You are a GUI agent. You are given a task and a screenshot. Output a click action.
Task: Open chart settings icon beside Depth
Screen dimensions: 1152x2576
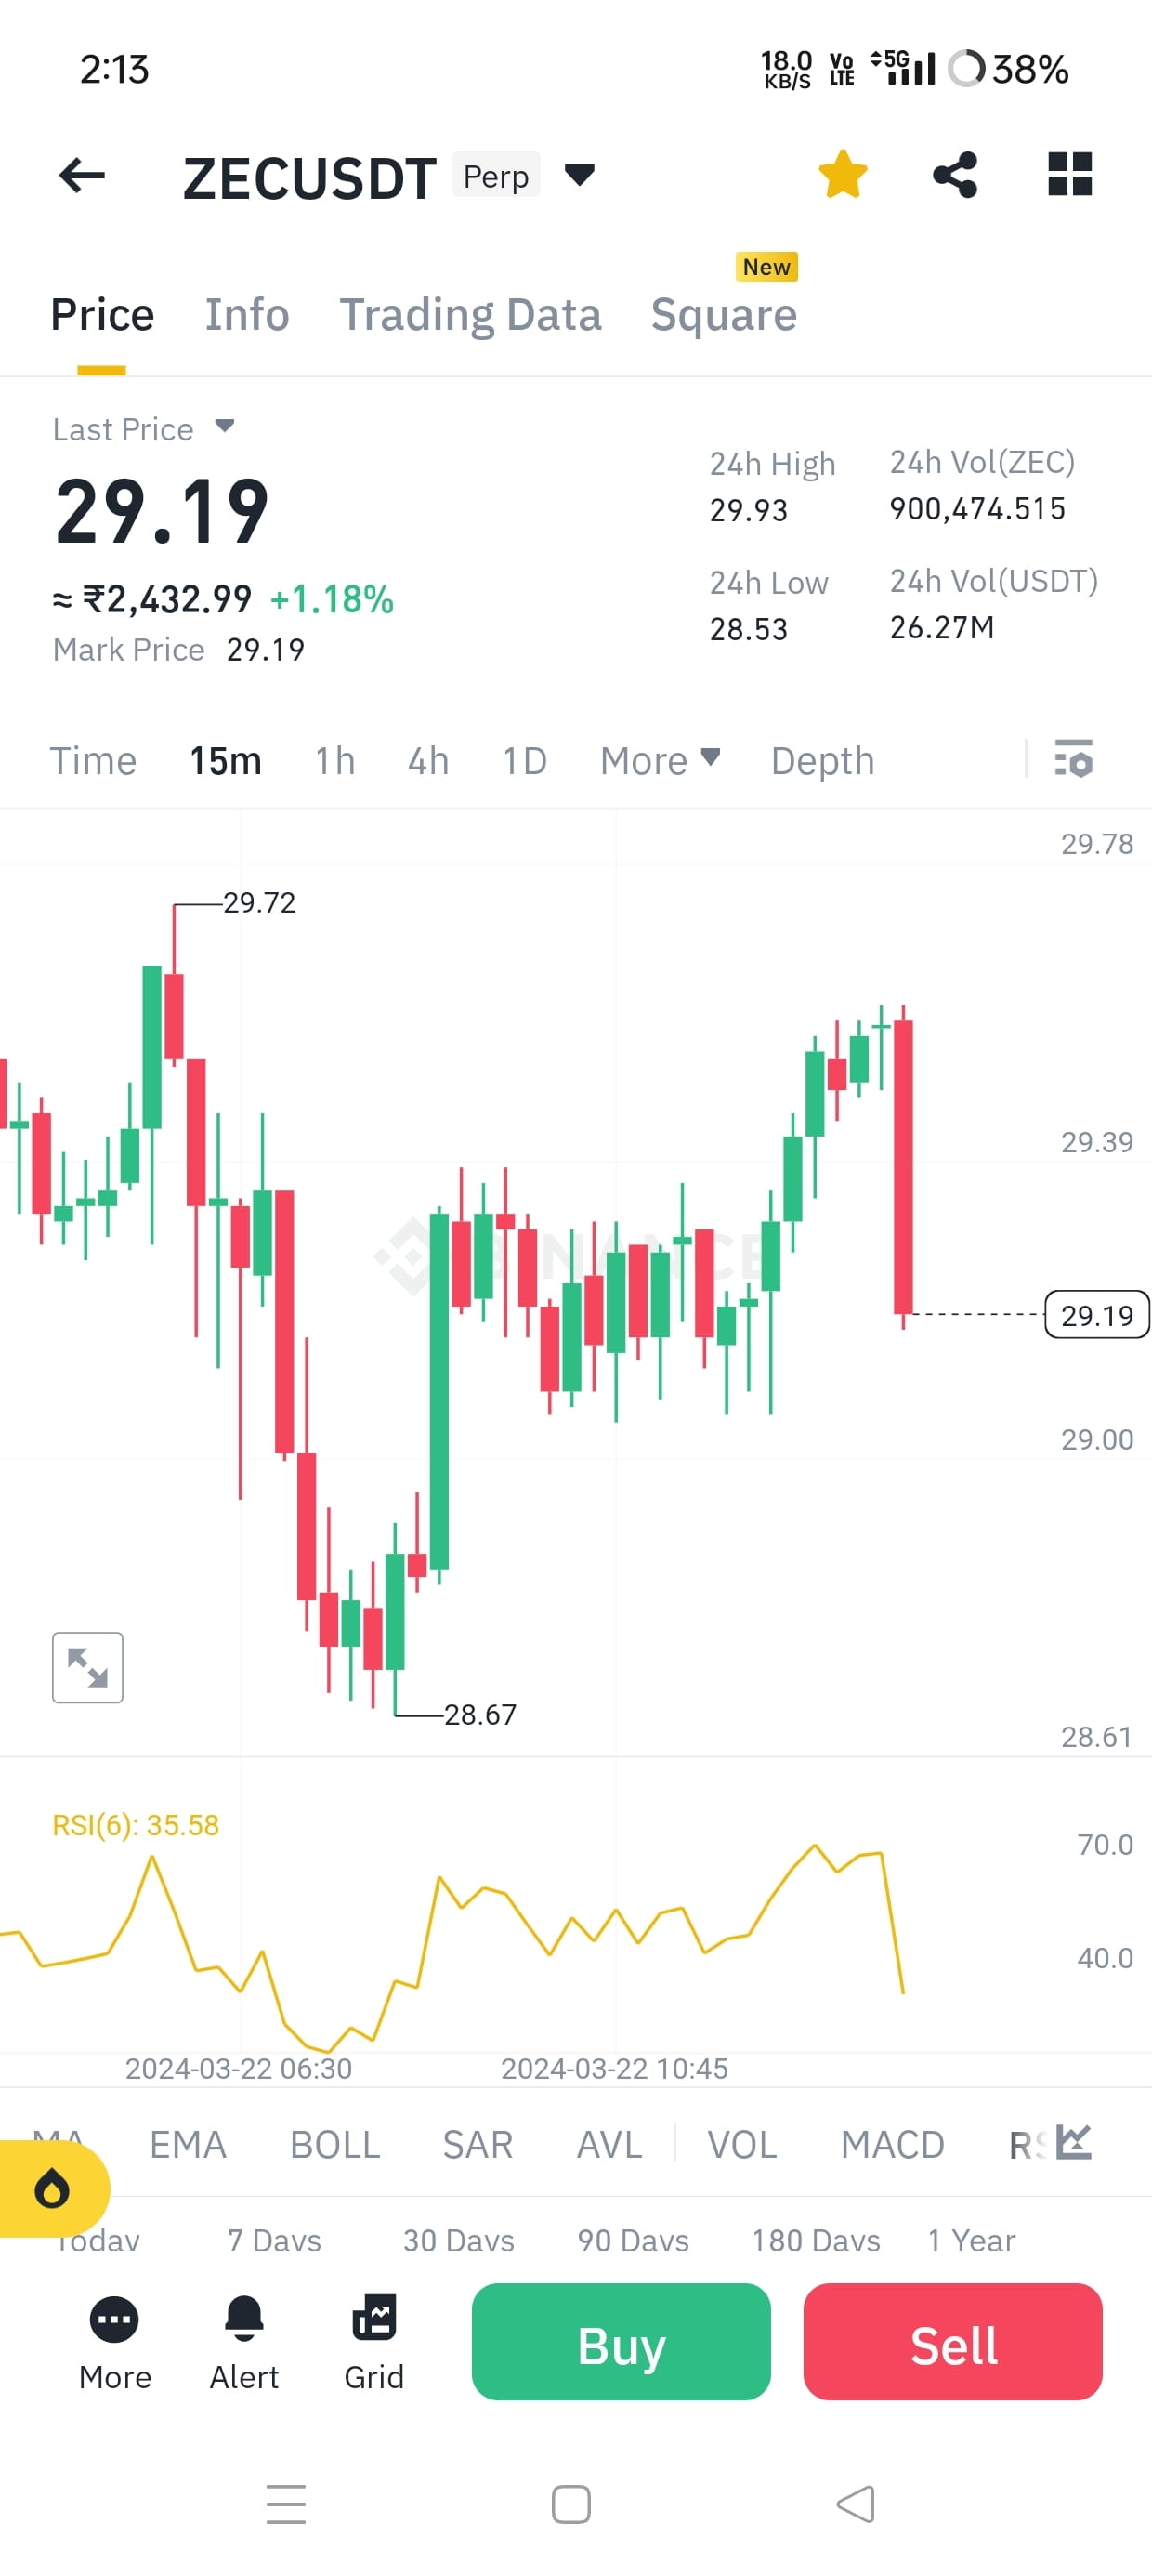tap(1071, 761)
